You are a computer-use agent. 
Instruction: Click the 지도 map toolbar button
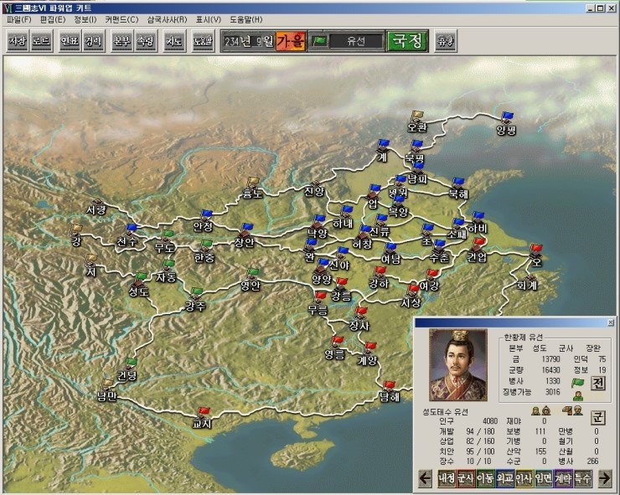pos(174,41)
